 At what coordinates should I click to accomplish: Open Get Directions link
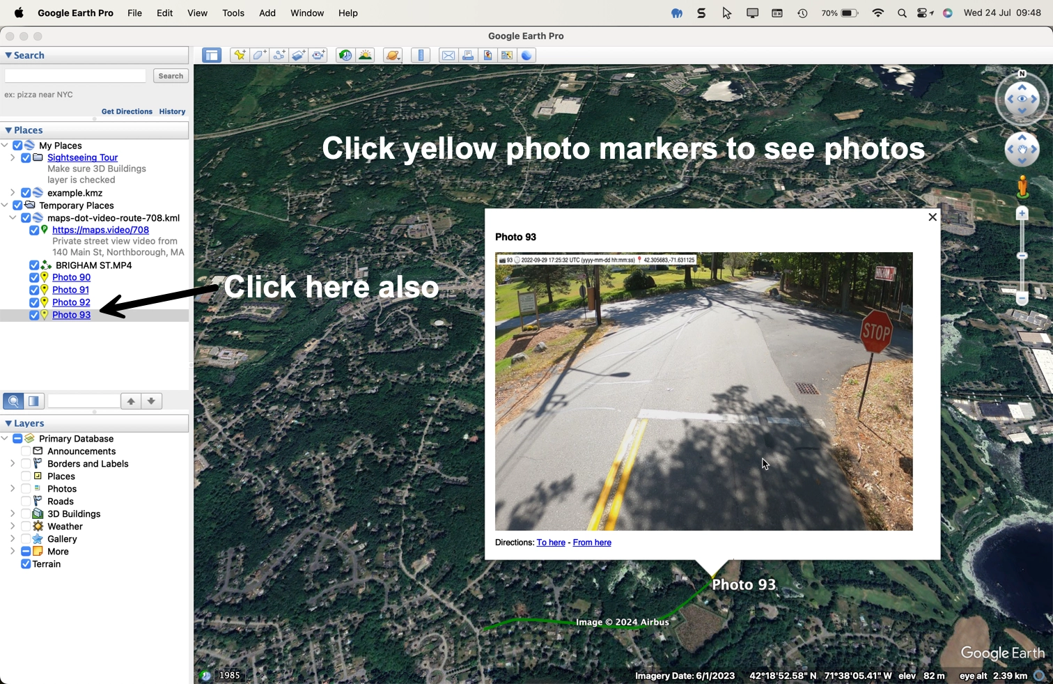127,111
